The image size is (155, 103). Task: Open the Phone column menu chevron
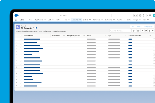(x=105, y=36)
